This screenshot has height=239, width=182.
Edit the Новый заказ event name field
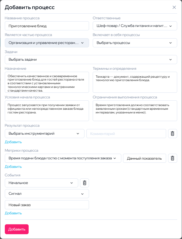pyautogui.click(x=47, y=205)
